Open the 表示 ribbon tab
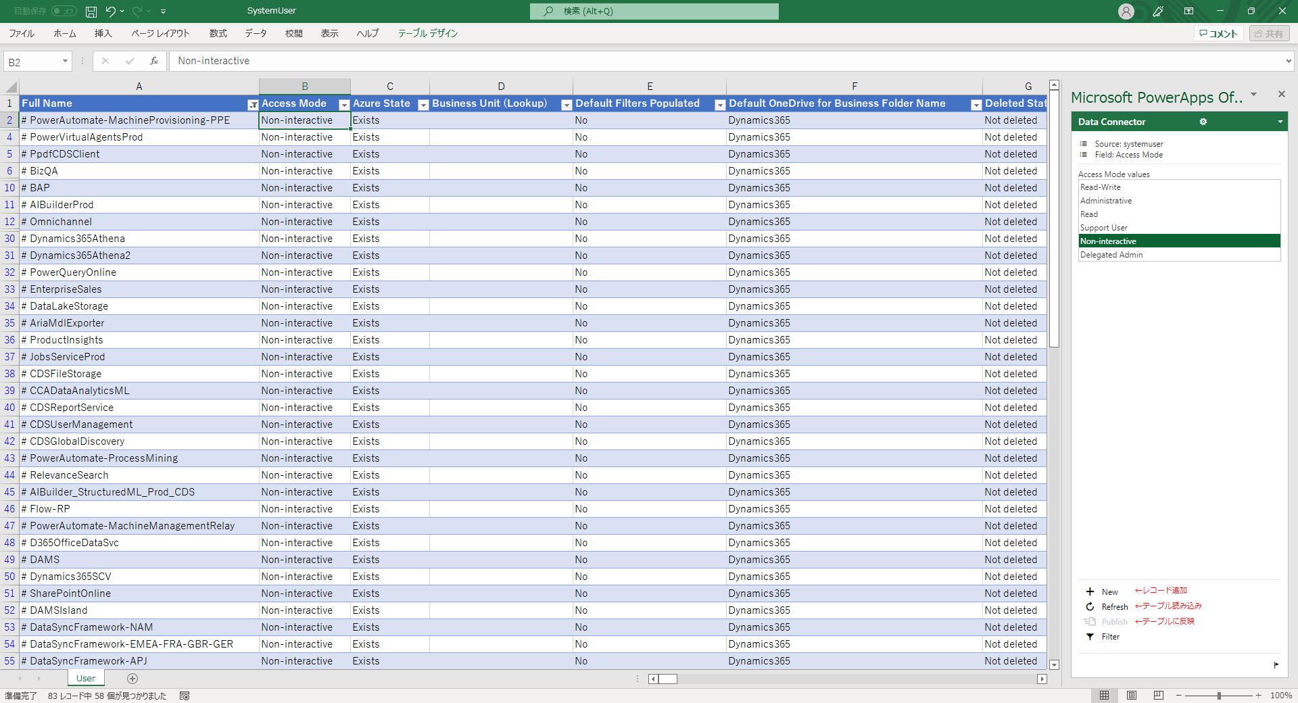Image resolution: width=1298 pixels, height=703 pixels. [x=329, y=33]
